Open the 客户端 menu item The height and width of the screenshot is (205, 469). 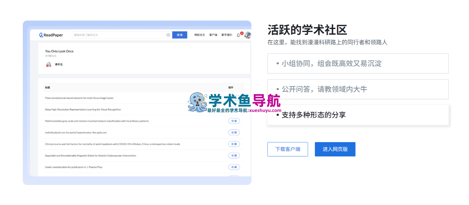pos(213,35)
